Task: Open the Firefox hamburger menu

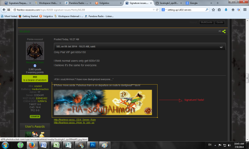Action: point(245,10)
